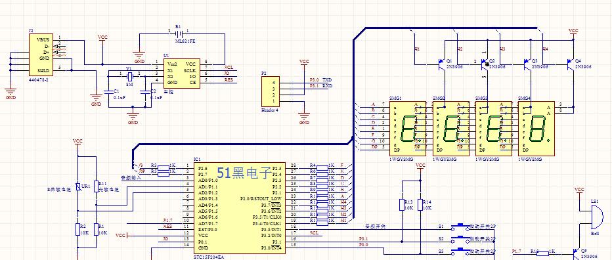The height and width of the screenshot is (260, 612).
Task: Select the J2 USB connector 440478-2
Action: [x=41, y=54]
